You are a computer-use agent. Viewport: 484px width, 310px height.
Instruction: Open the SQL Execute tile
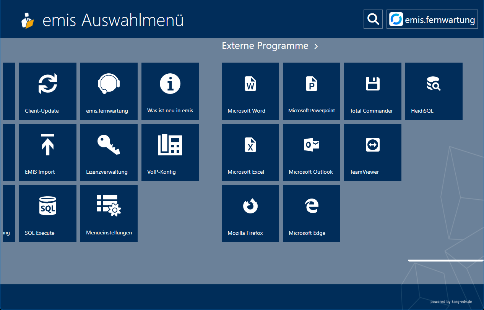pyautogui.click(x=48, y=213)
